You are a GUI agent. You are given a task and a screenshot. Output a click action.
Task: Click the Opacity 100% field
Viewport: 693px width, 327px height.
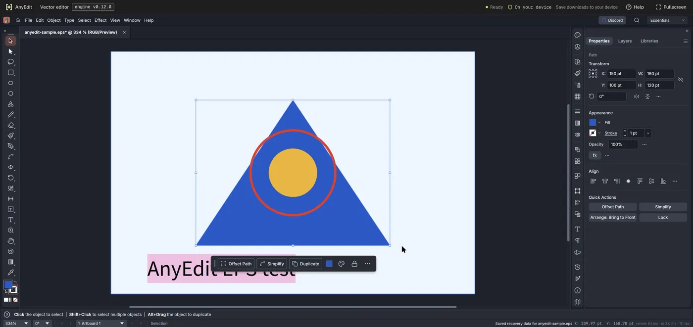pyautogui.click(x=623, y=144)
